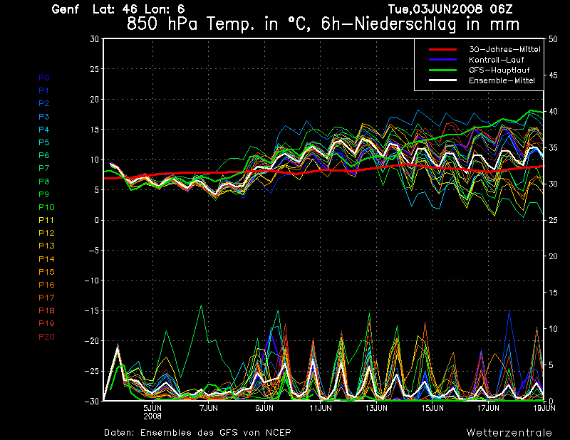
Task: Click the GFS-Hauptlauf legend text
Action: (499, 70)
